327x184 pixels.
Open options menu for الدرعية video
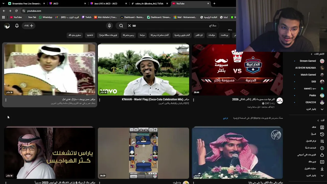click(x=193, y=100)
